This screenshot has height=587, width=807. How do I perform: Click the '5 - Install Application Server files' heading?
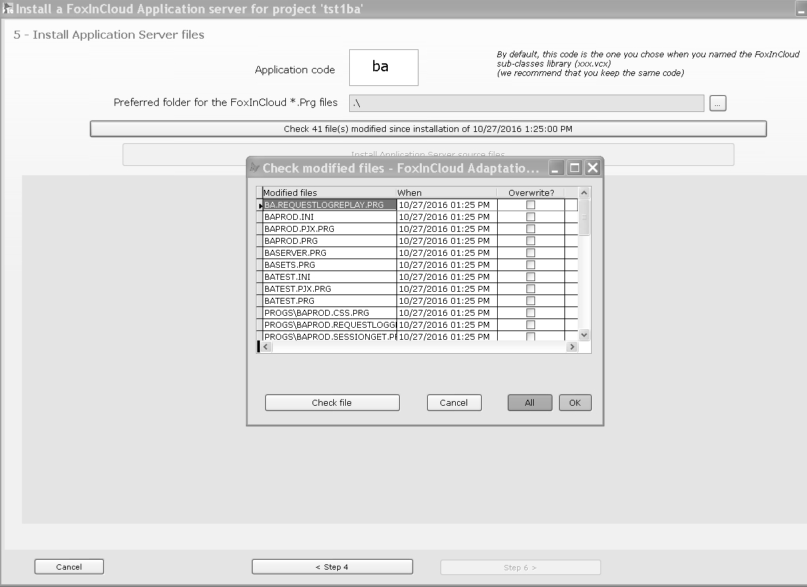tap(109, 35)
